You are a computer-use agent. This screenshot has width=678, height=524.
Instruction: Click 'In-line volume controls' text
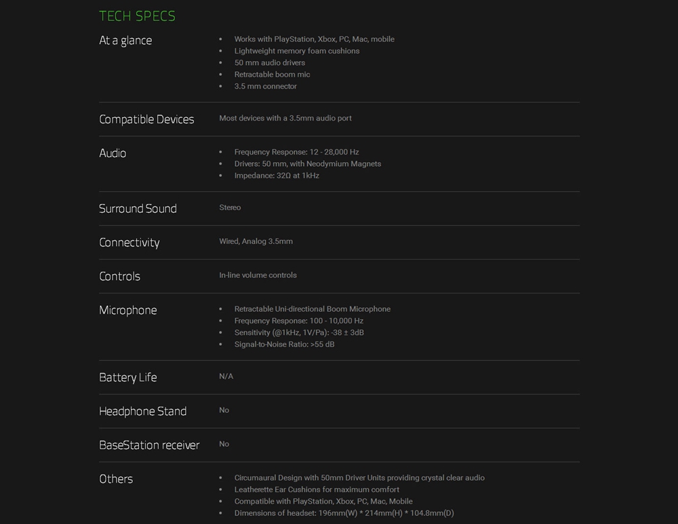pyautogui.click(x=258, y=275)
